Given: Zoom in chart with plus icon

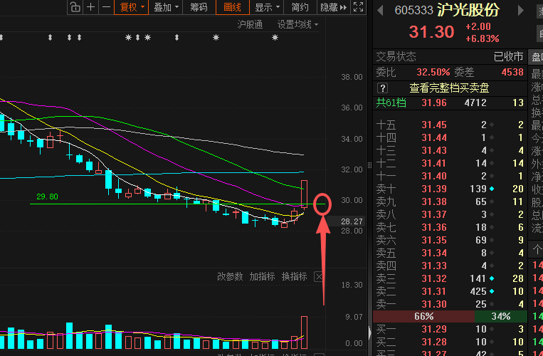Looking at the screenshot, I should coord(90,7).
